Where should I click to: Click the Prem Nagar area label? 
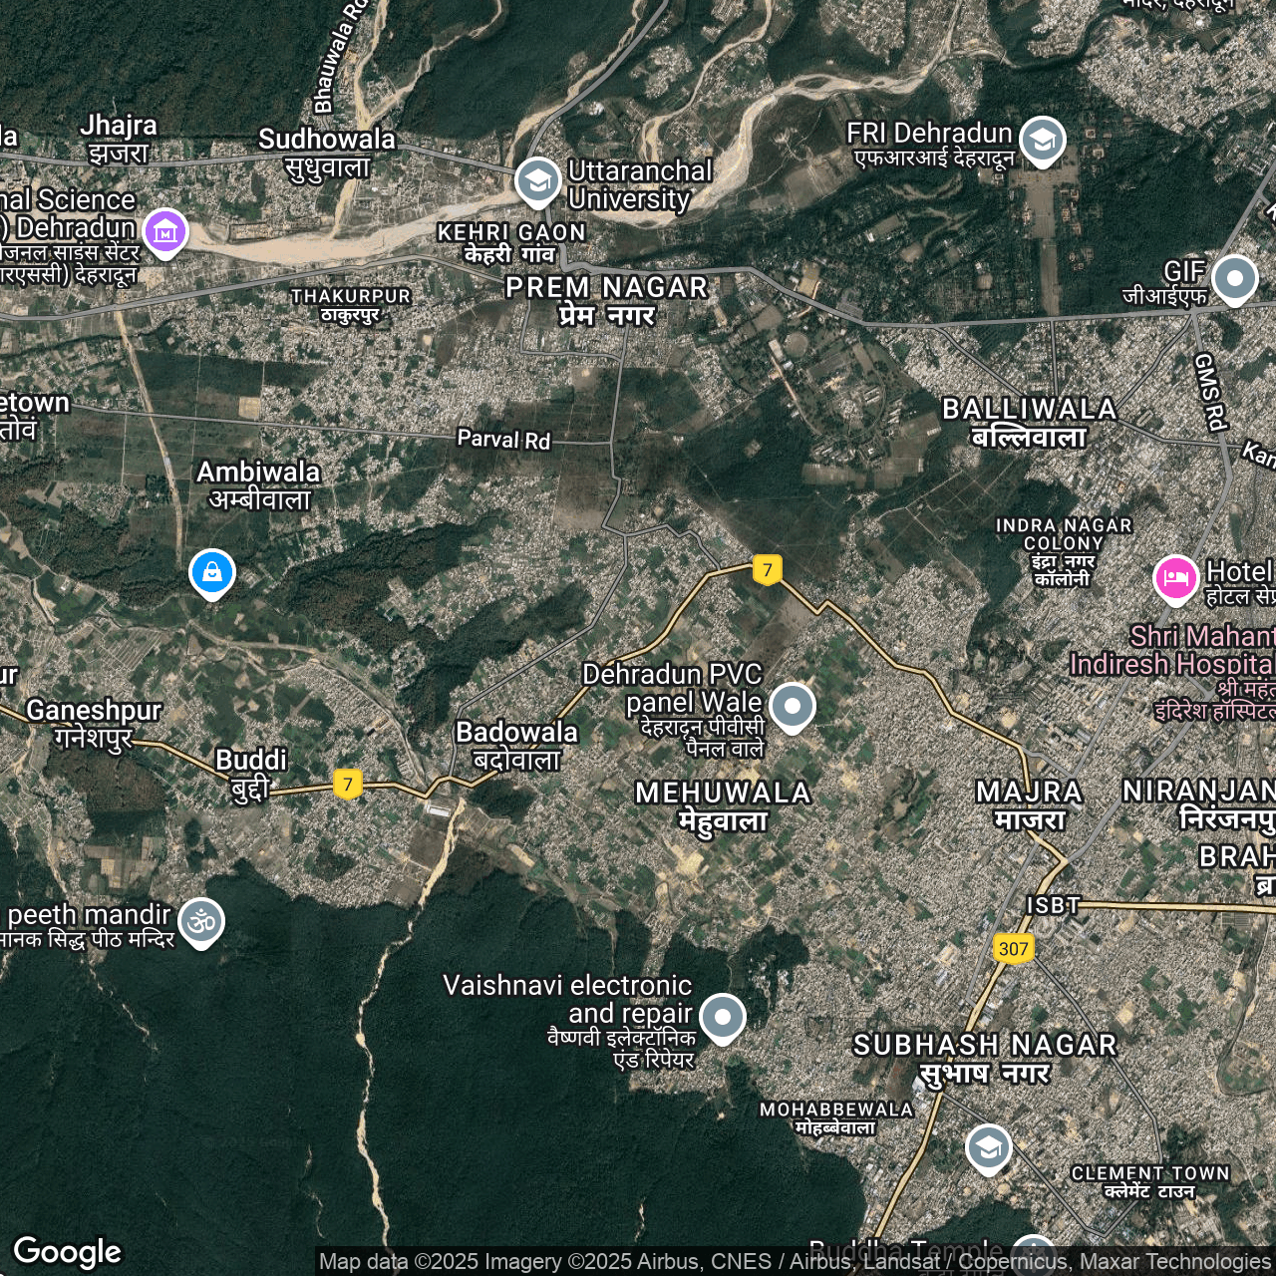pos(606,300)
